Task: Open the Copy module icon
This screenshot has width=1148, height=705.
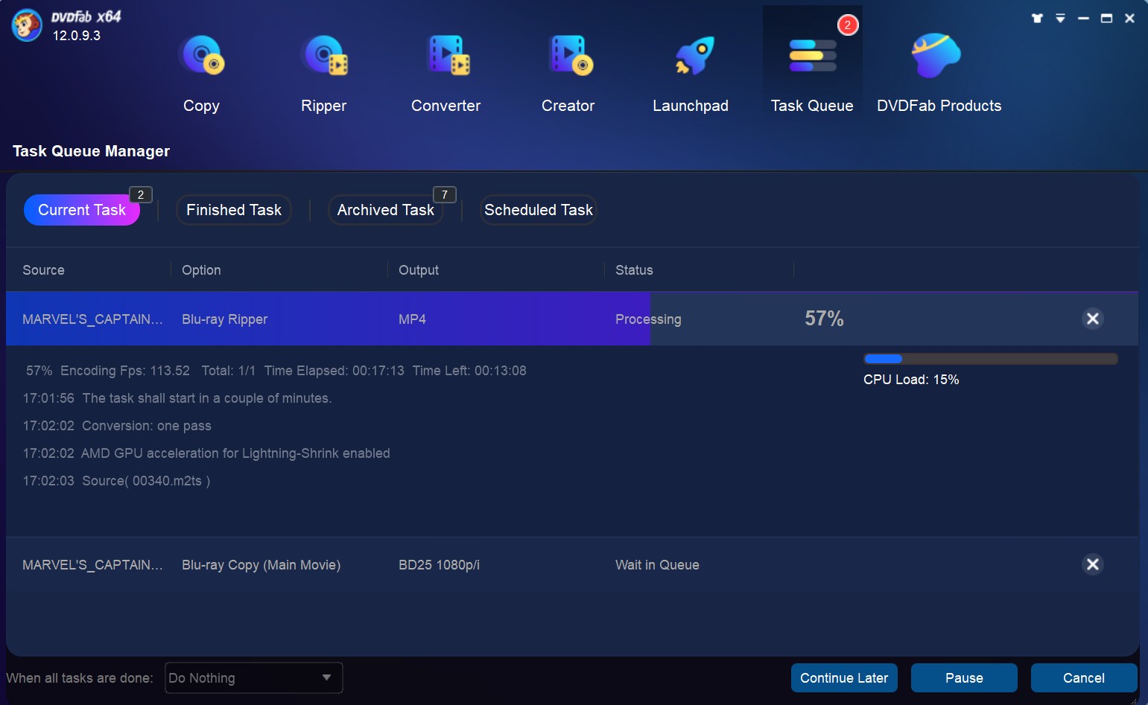Action: click(202, 56)
